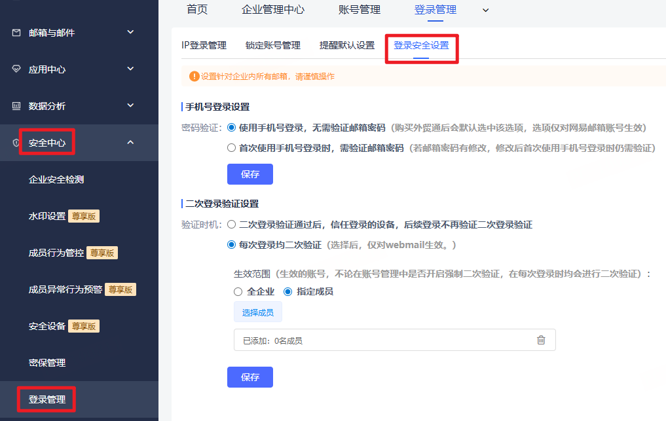Click the trash icon to clear added members

[x=541, y=340]
